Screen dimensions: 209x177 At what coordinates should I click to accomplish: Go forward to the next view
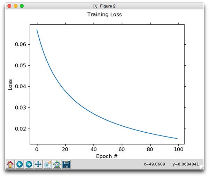pos(29,164)
